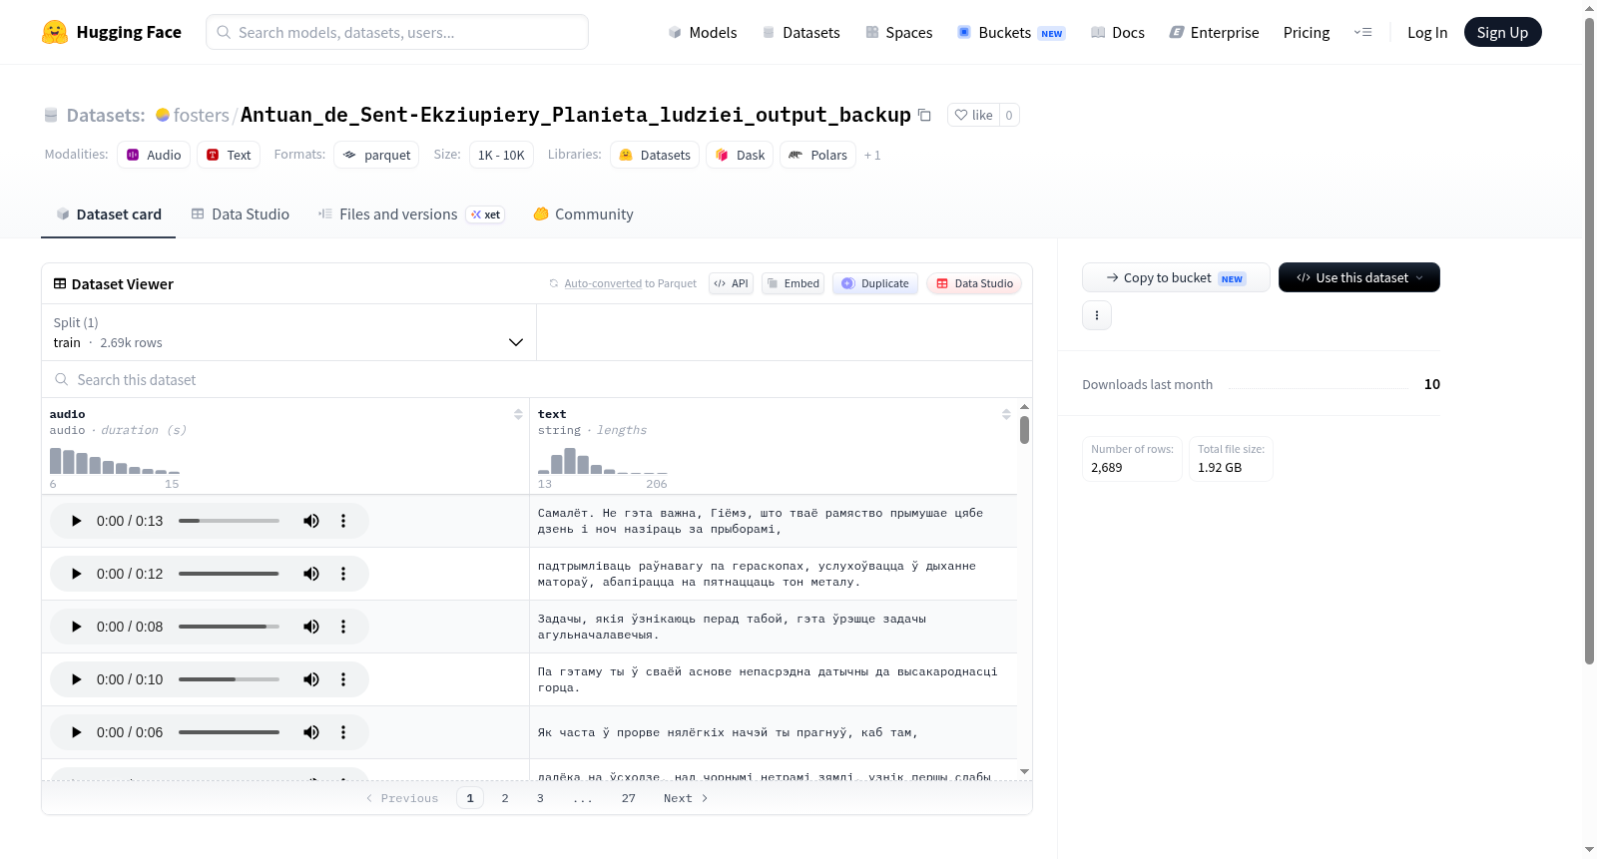Open Enterprise in top navigation

pos(1214,32)
